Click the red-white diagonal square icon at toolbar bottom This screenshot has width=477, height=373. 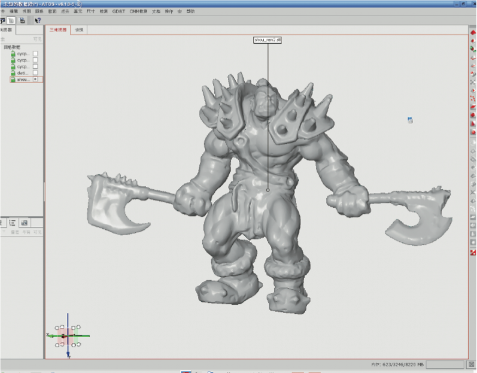[473, 253]
